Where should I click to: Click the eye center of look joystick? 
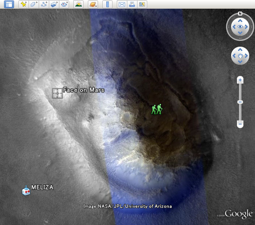(x=240, y=27)
